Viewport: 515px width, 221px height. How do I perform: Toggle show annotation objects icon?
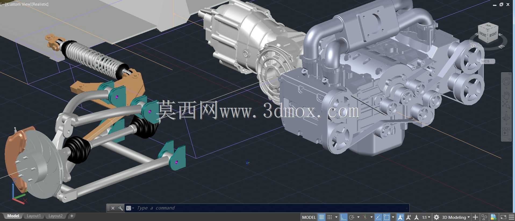pyautogui.click(x=400, y=217)
